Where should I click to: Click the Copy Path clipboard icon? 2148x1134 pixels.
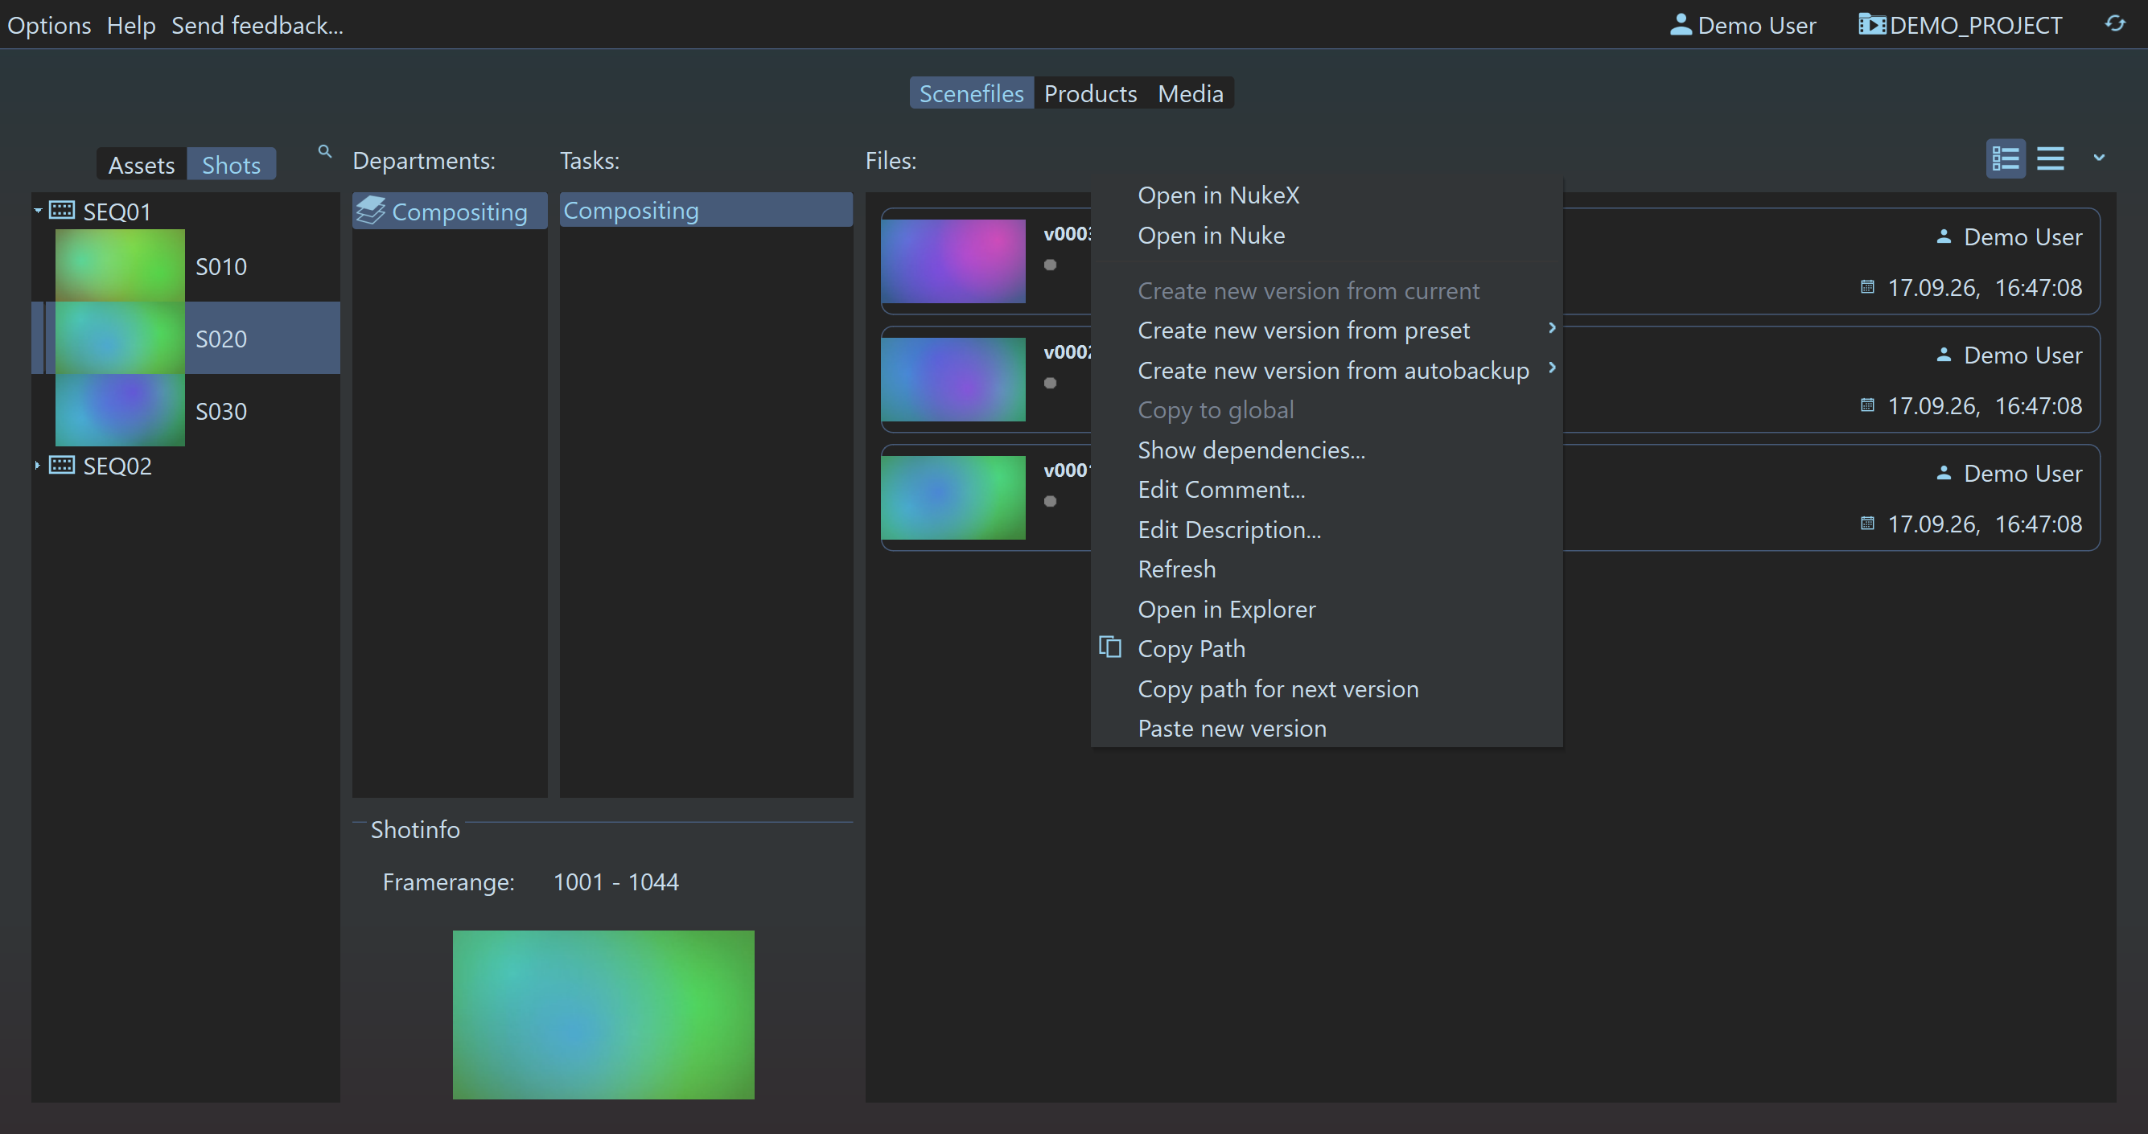pyautogui.click(x=1110, y=647)
